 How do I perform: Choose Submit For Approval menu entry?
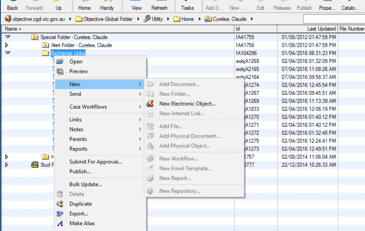coord(95,162)
